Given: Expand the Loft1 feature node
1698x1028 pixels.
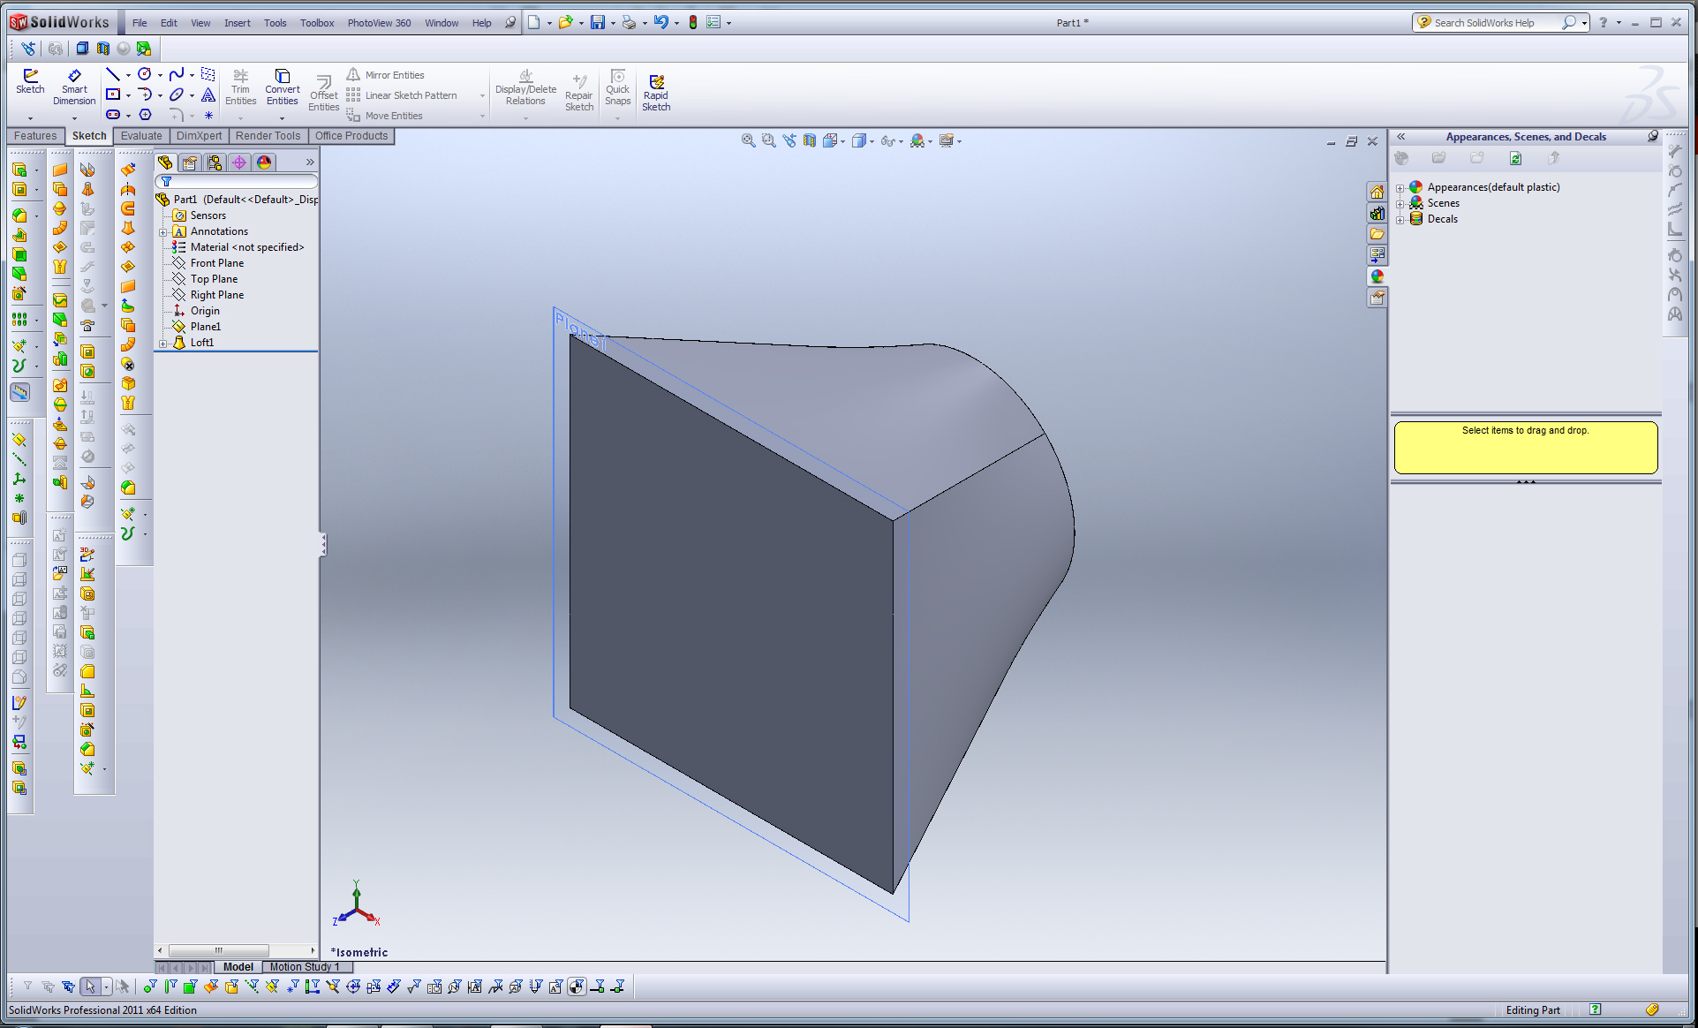Looking at the screenshot, I should pos(162,344).
